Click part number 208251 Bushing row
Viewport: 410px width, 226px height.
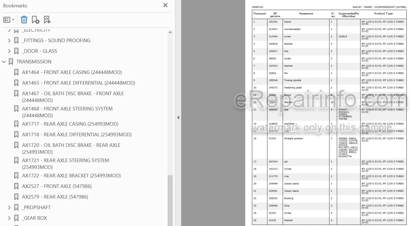pyautogui.click(x=273, y=198)
